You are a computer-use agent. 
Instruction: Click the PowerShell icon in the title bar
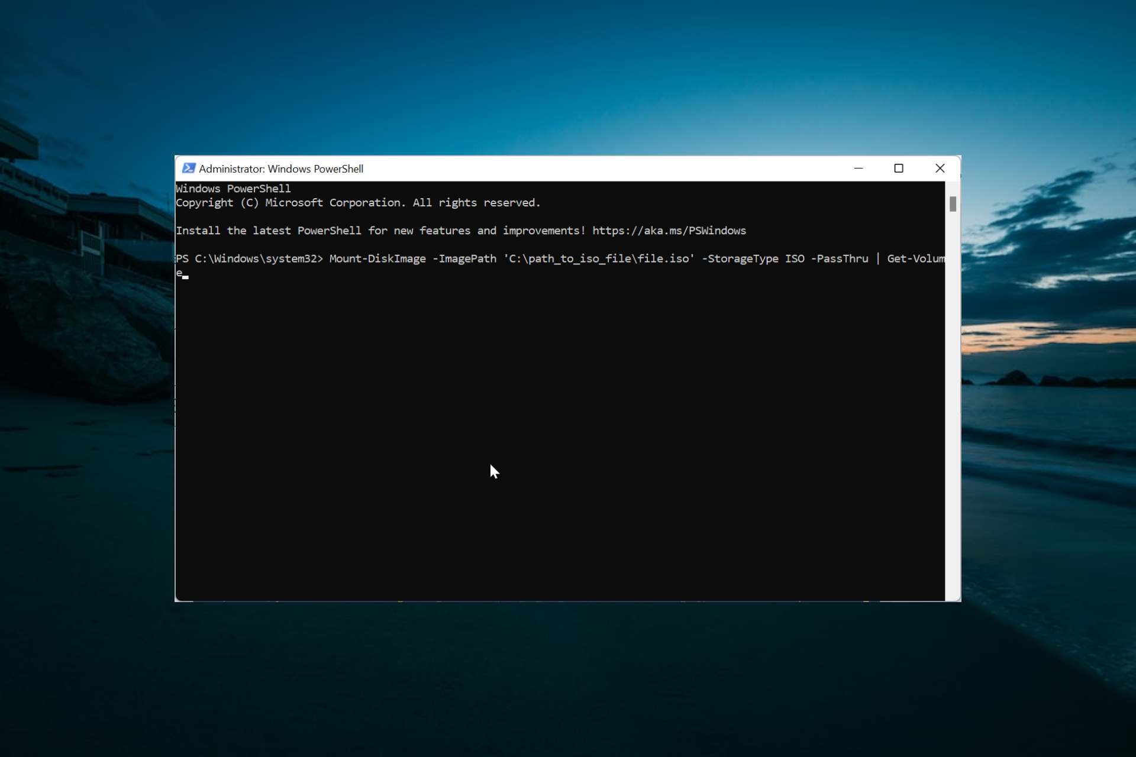189,169
